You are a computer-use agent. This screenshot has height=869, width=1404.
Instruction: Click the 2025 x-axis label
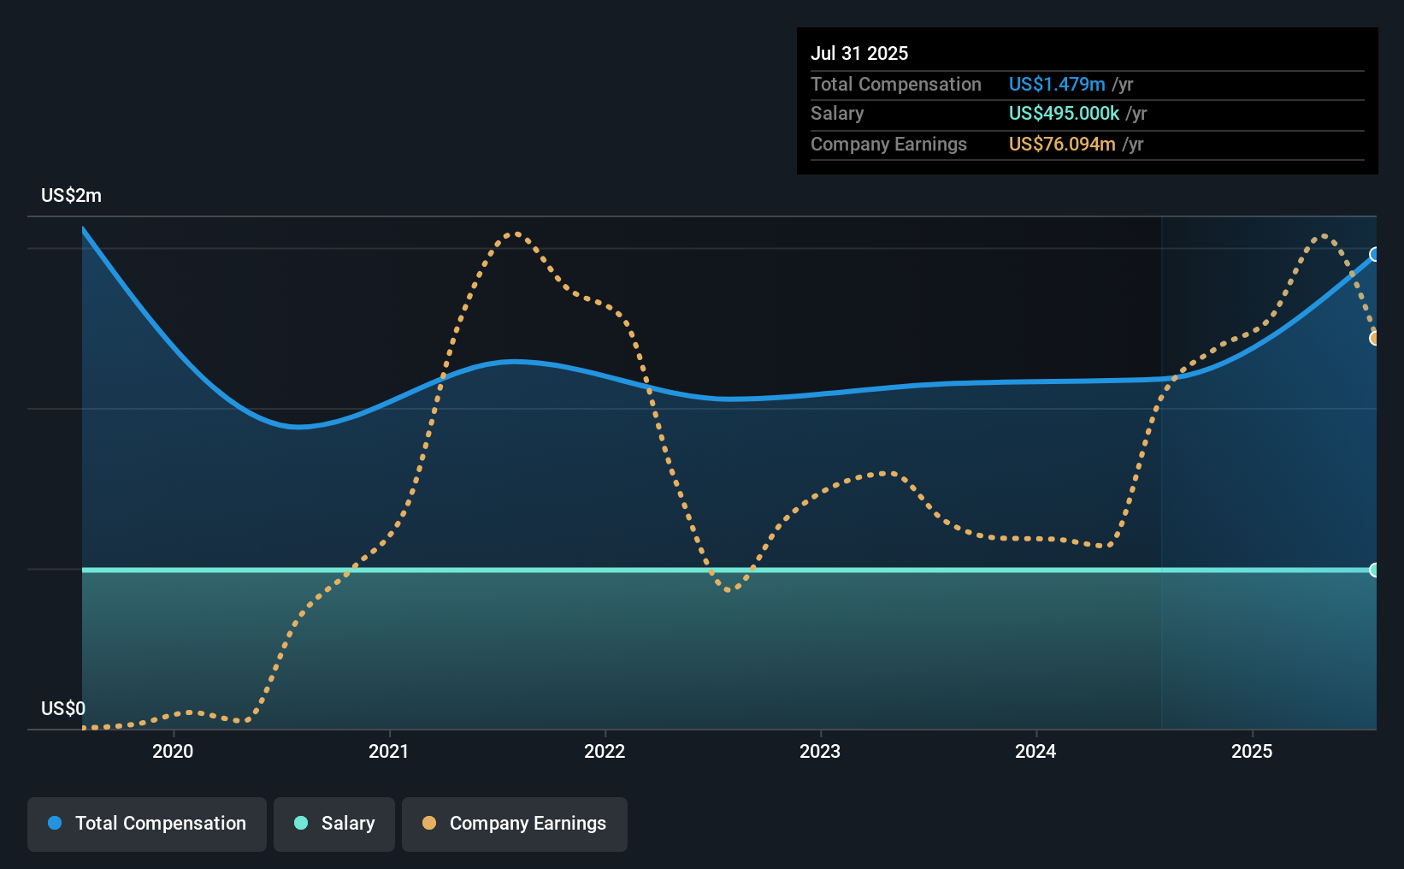(x=1252, y=751)
